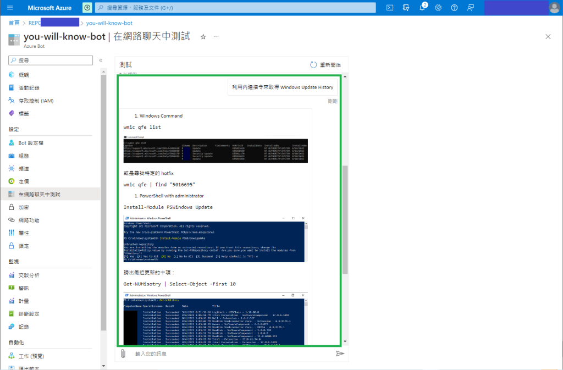Open Cloud Shell from top bar

coord(390,8)
